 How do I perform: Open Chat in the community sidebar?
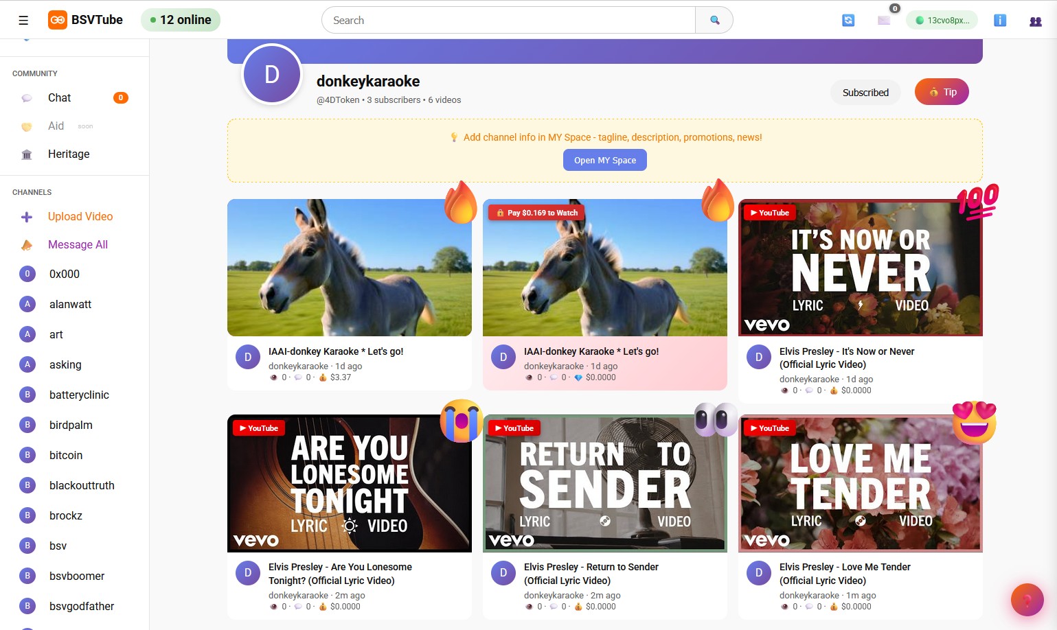click(74, 97)
